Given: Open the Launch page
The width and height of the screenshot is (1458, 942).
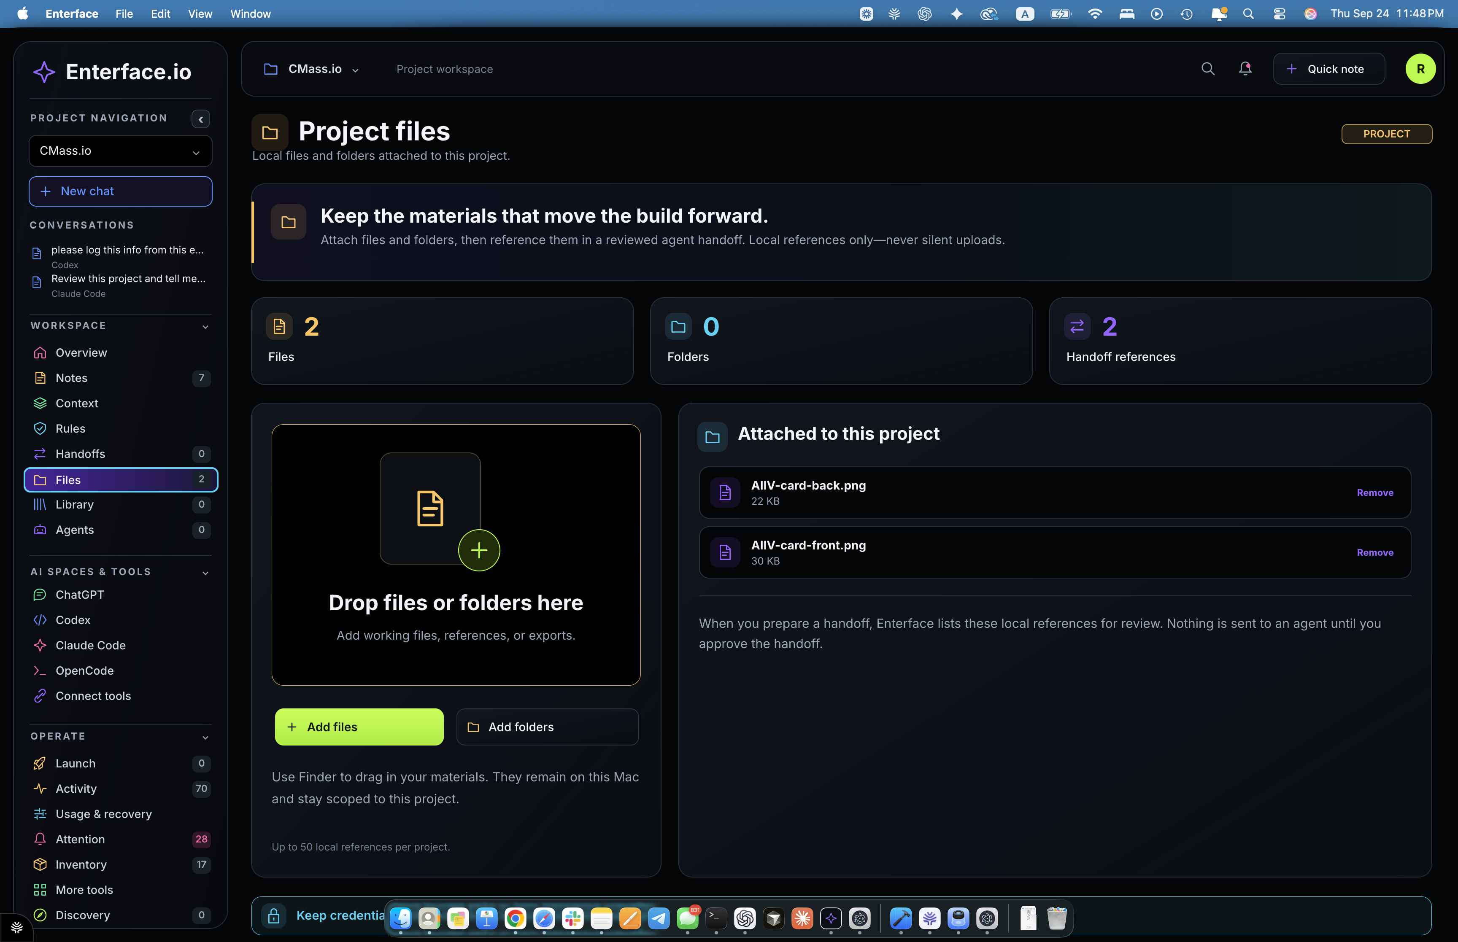Looking at the screenshot, I should [121, 763].
